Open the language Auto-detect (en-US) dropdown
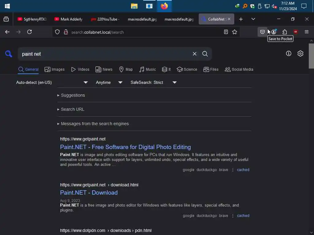 52,82
